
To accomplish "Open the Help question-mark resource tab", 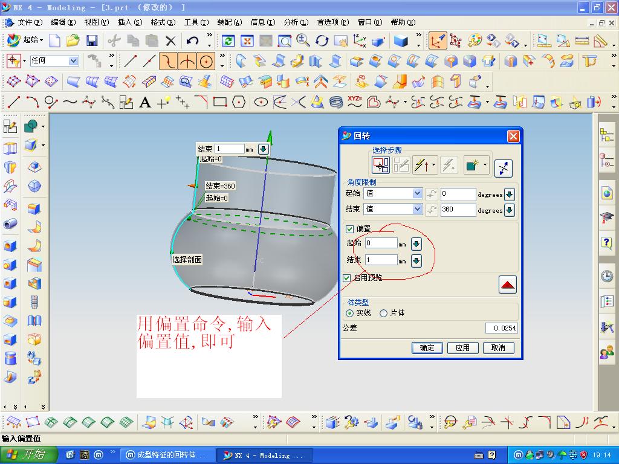I will [607, 242].
